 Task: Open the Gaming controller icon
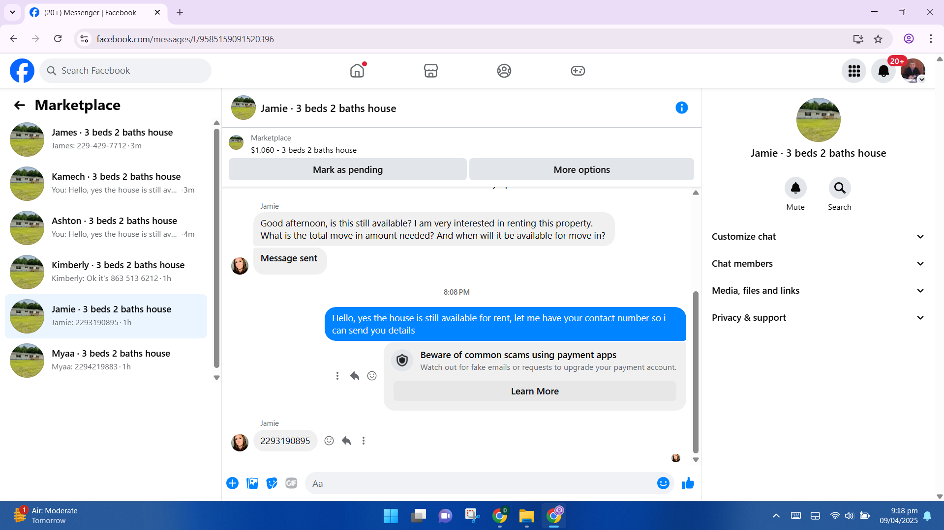tap(578, 71)
